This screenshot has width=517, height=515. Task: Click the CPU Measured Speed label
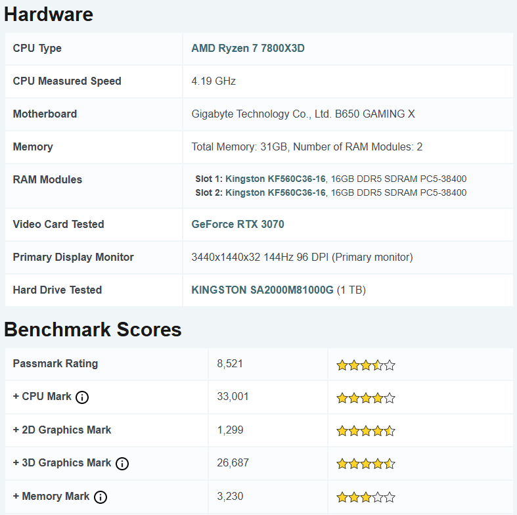pyautogui.click(x=67, y=81)
